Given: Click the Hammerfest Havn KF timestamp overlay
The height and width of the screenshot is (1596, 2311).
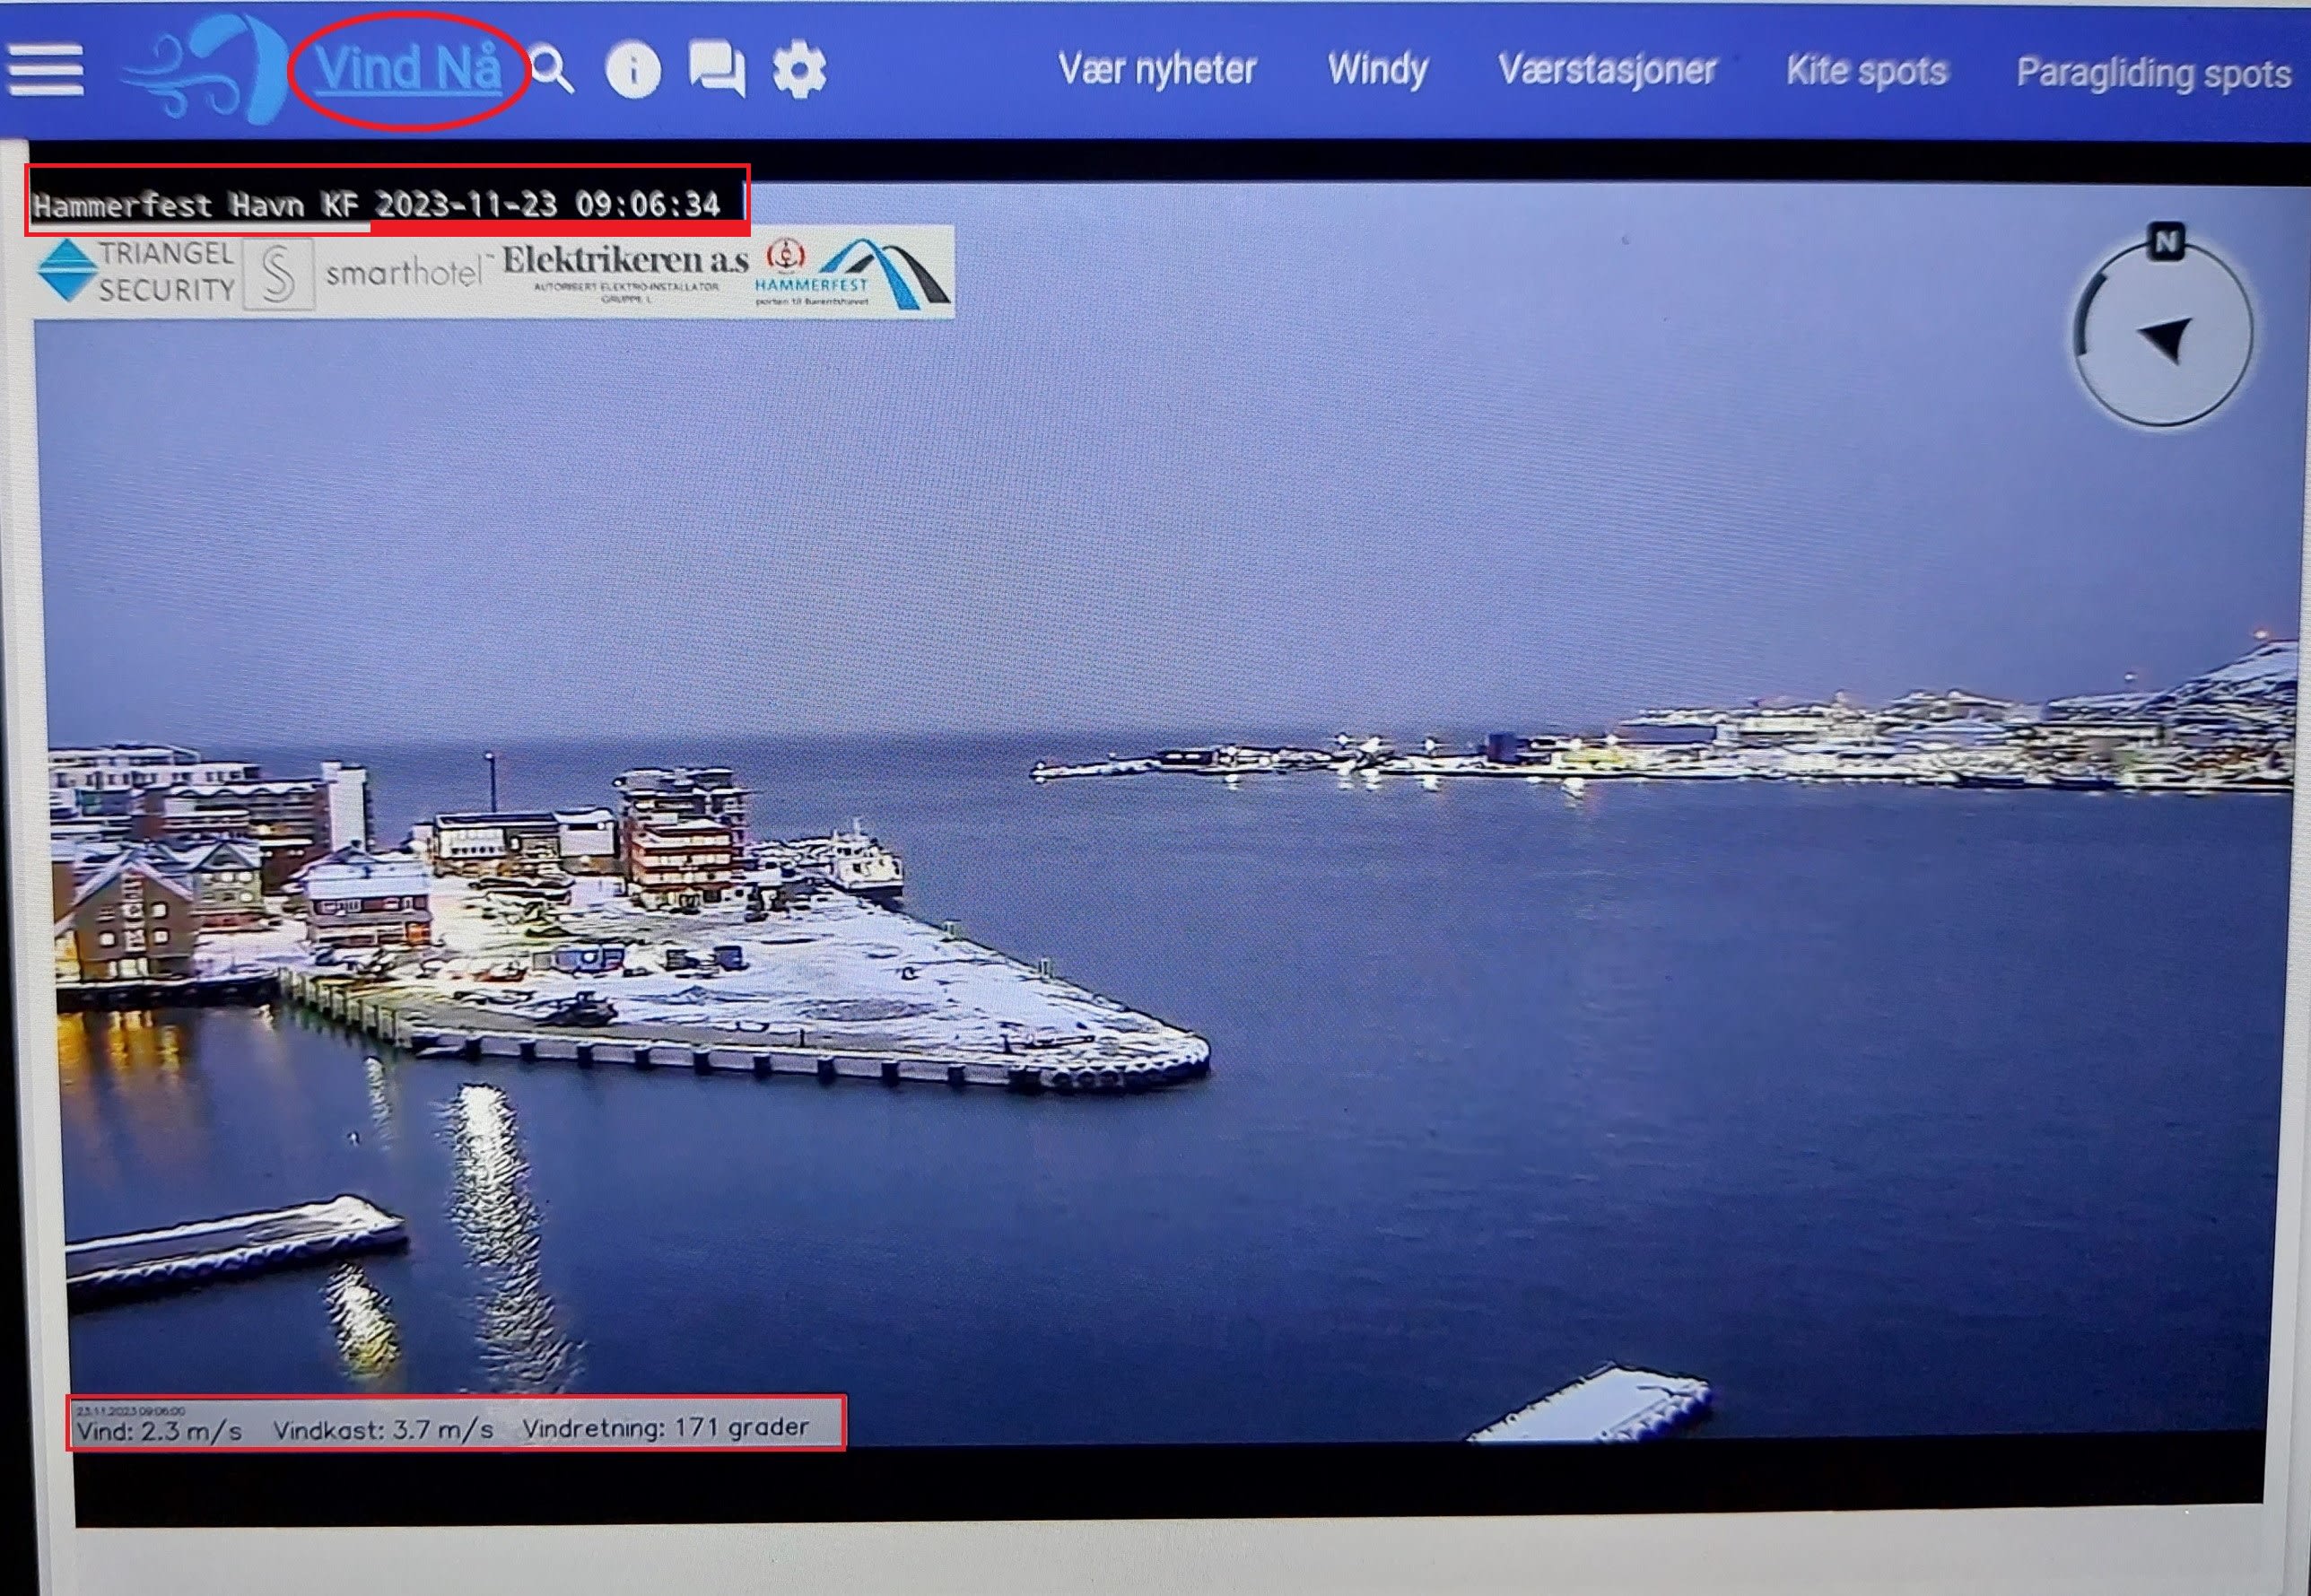Looking at the screenshot, I should click(x=376, y=205).
